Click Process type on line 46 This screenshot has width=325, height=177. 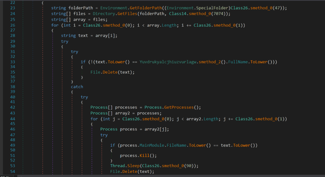pyautogui.click(x=109, y=129)
